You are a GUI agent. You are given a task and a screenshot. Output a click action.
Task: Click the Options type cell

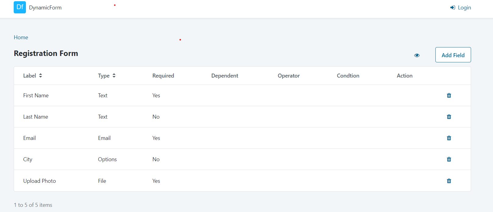click(x=107, y=159)
